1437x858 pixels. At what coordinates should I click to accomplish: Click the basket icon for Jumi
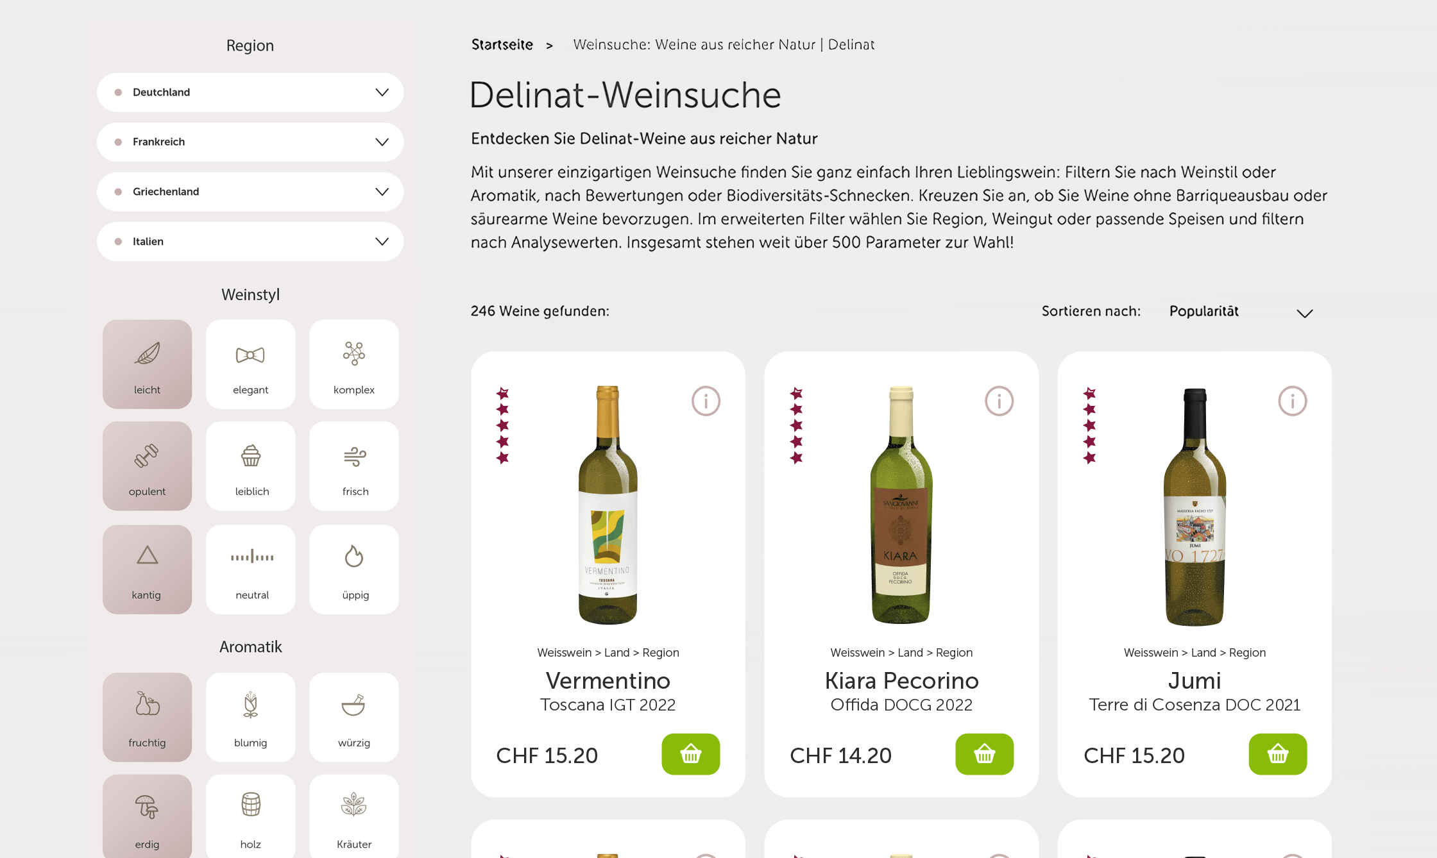(x=1277, y=754)
